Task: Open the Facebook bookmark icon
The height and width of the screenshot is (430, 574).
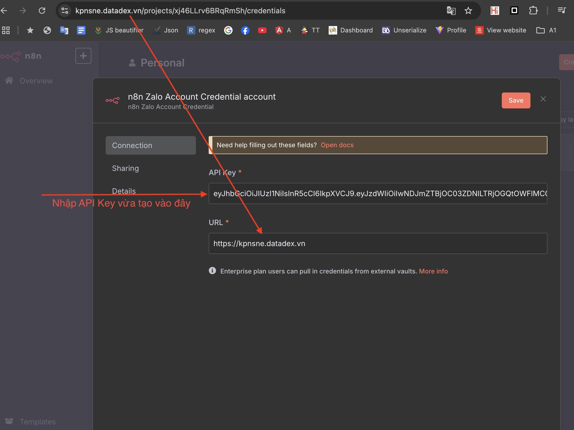Action: pos(245,30)
